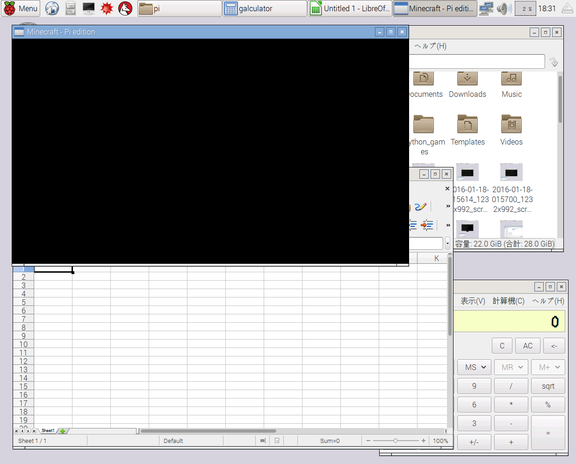Screen dimensions: 576x464
Task: Click the freehand draw pencil icon in LibreOffice
Action: click(x=420, y=206)
